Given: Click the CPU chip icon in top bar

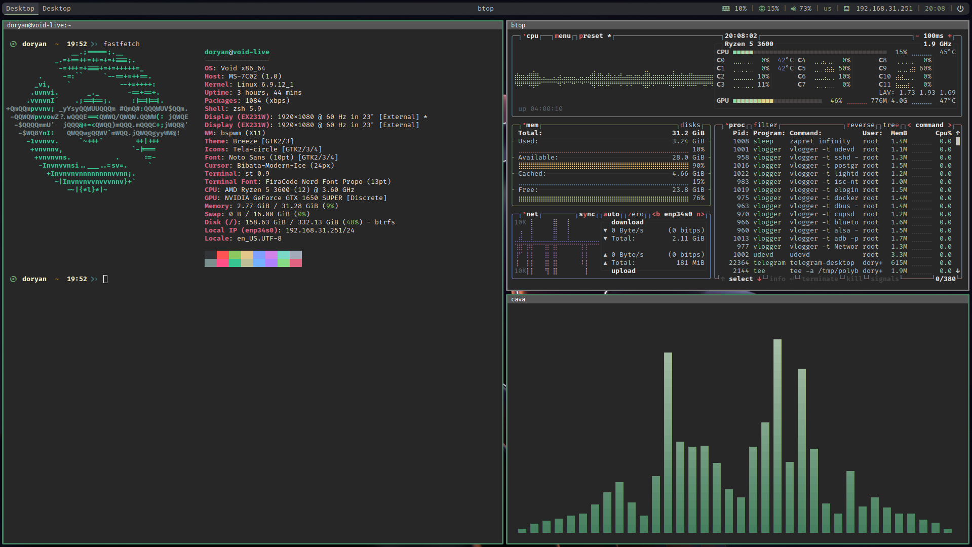Looking at the screenshot, I should (762, 9).
